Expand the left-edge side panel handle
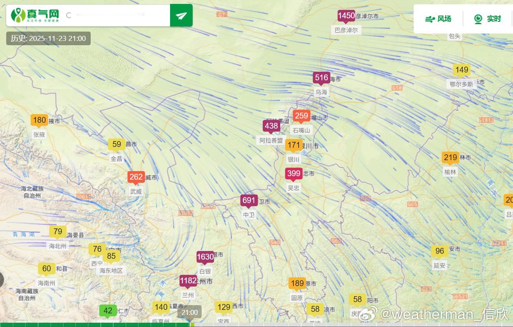This screenshot has height=327, width=513. [2, 280]
